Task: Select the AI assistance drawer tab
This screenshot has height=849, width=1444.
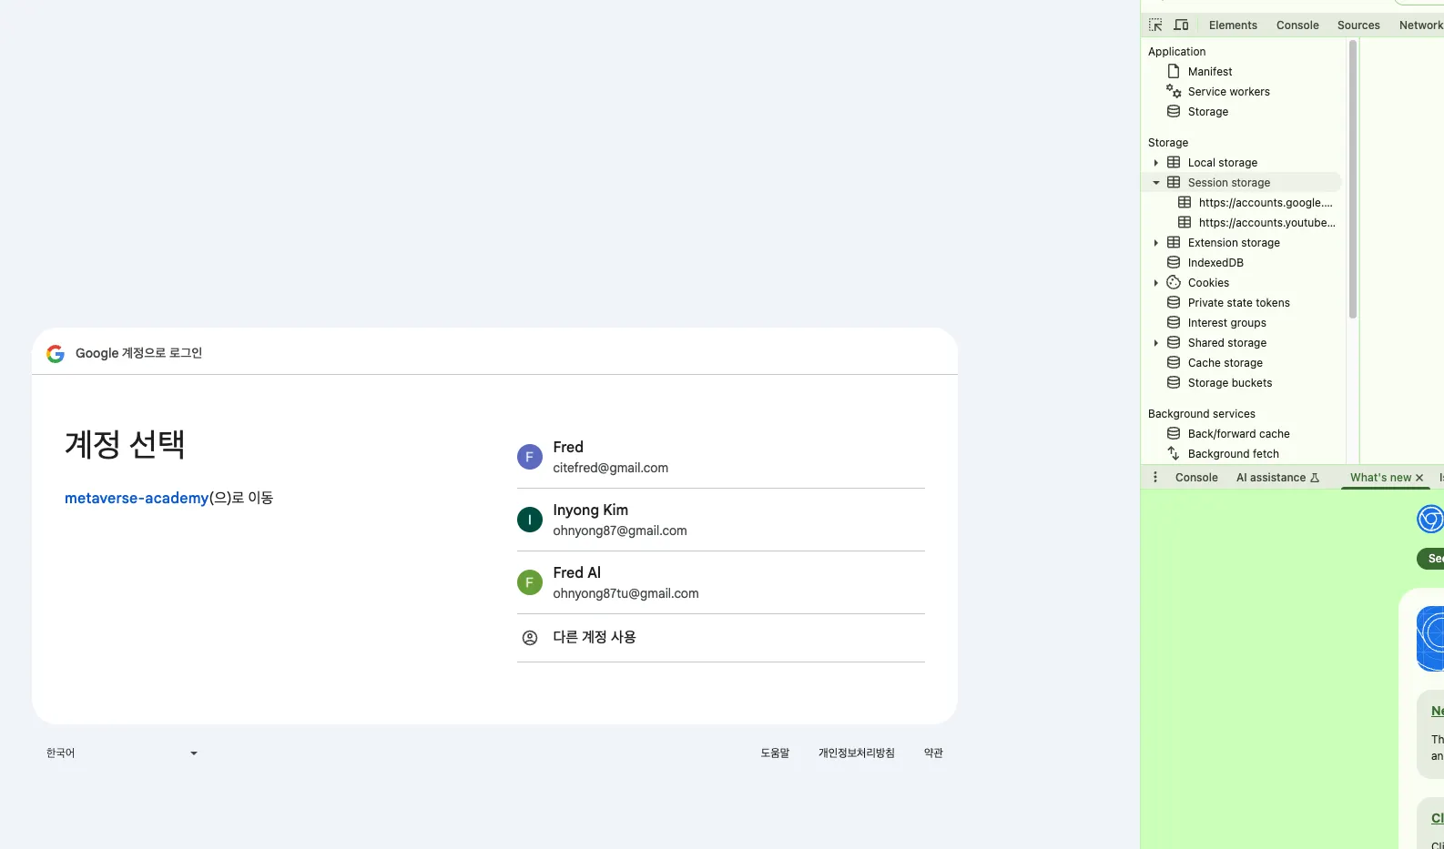Action: 1277,478
